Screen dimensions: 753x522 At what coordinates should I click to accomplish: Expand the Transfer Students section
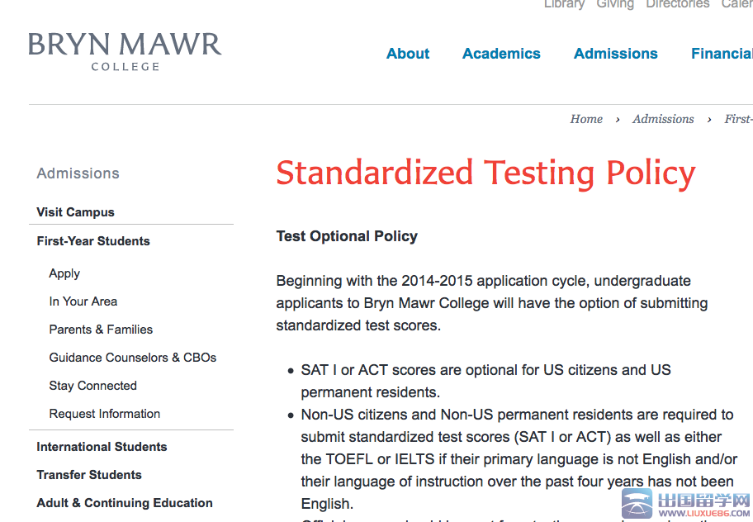coord(89,475)
